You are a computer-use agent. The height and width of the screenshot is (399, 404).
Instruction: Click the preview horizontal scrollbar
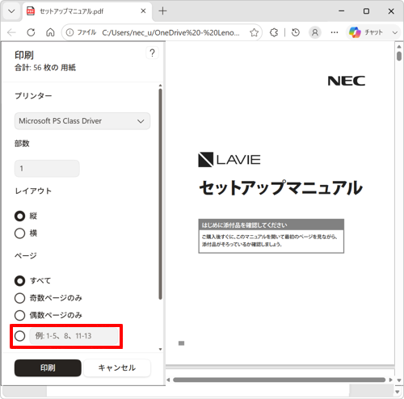279,380
